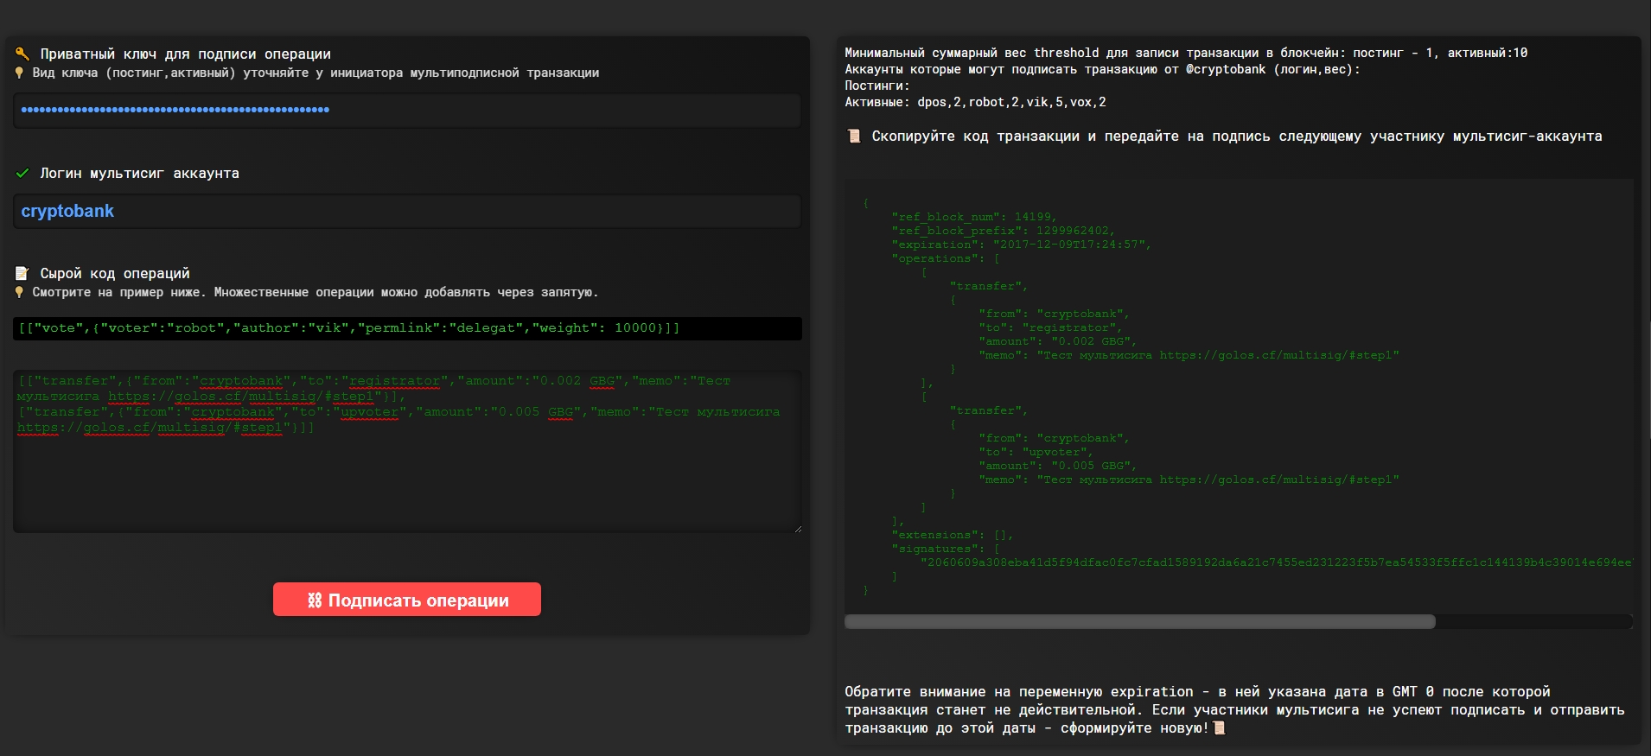Click the 'expiration' line in the transaction JSON
The width and height of the screenshot is (1651, 756).
(1020, 245)
